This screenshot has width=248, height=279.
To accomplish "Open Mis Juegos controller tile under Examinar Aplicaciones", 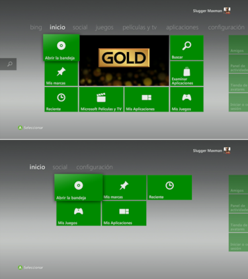I will (186, 100).
